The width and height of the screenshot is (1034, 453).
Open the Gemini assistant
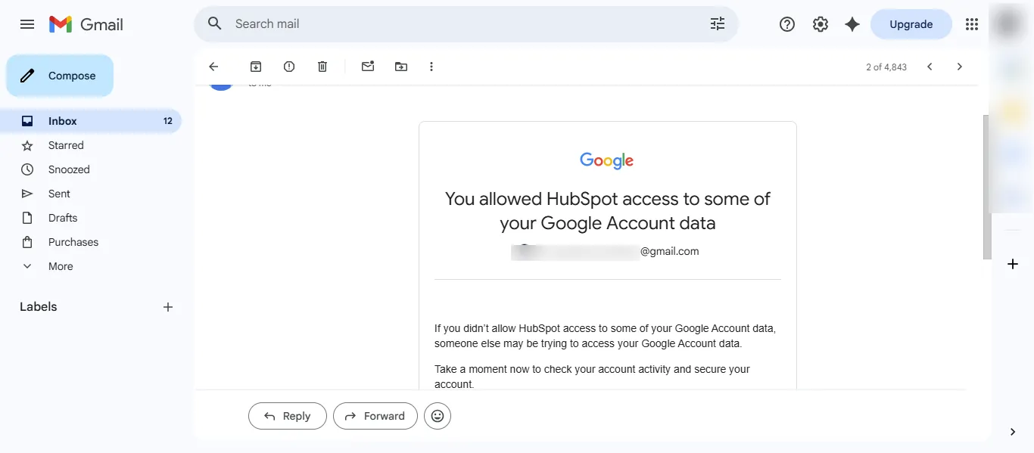point(852,23)
